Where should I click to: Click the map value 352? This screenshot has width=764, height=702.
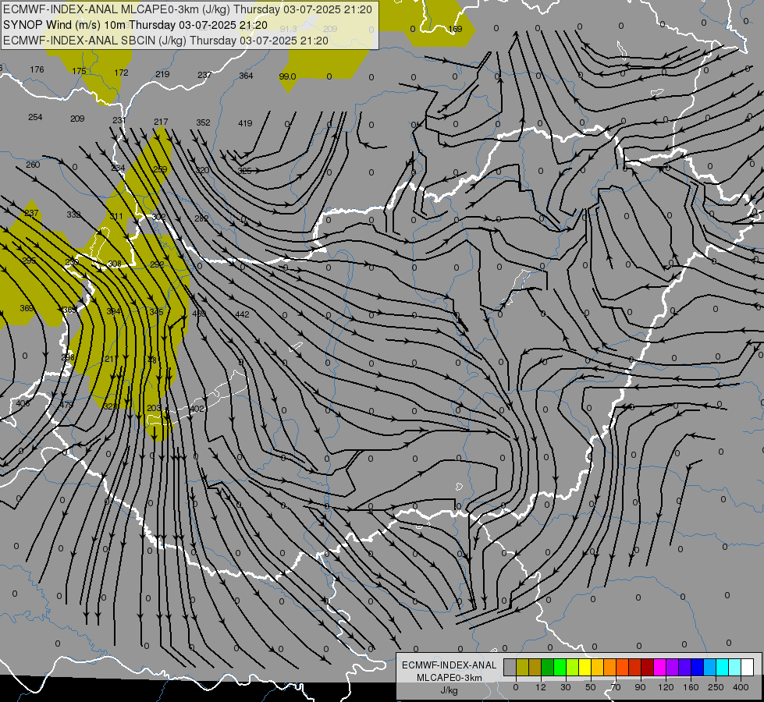203,122
